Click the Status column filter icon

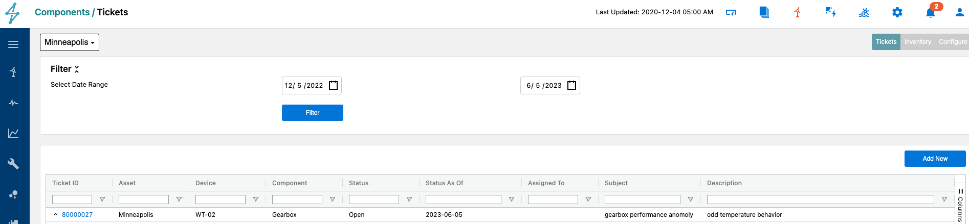coord(409,200)
